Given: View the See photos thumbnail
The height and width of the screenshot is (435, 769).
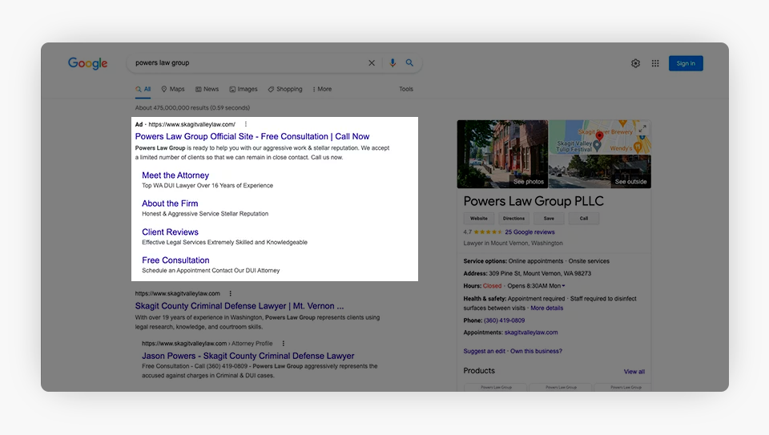Looking at the screenshot, I should click(502, 154).
